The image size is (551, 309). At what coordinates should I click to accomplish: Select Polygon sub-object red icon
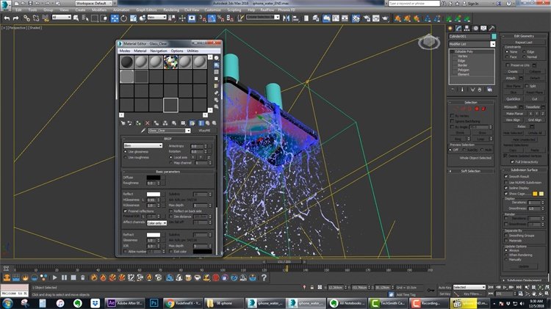477,109
